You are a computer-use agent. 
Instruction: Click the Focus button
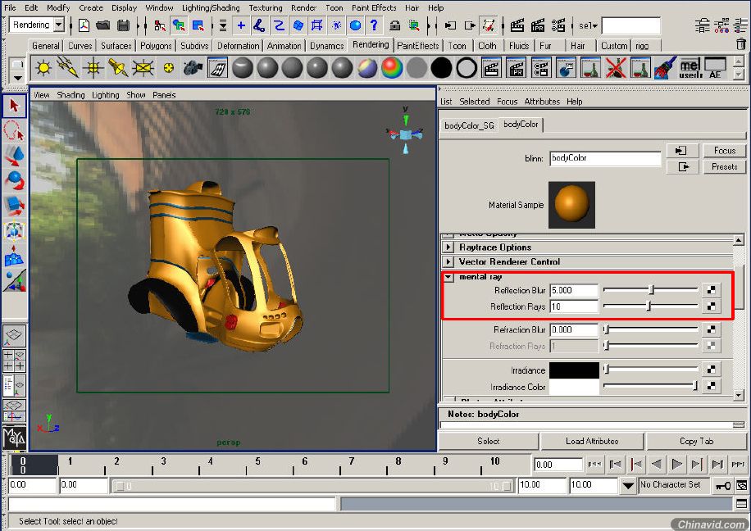coord(725,150)
